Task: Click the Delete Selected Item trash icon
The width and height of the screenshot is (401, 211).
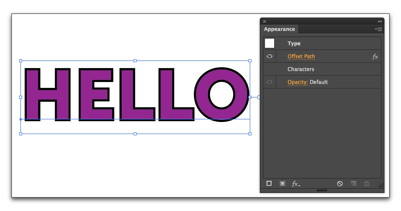Action: [x=367, y=183]
